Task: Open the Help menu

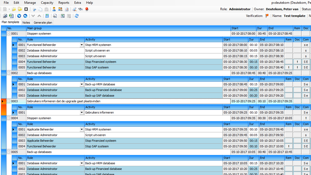Action: [89, 3]
